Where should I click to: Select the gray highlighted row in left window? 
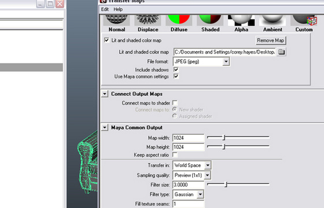tap(31, 68)
